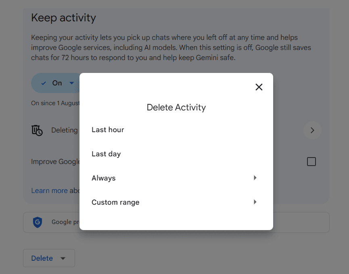Click the blue checkmark inside the On button
The height and width of the screenshot is (274, 349).
[x=44, y=83]
